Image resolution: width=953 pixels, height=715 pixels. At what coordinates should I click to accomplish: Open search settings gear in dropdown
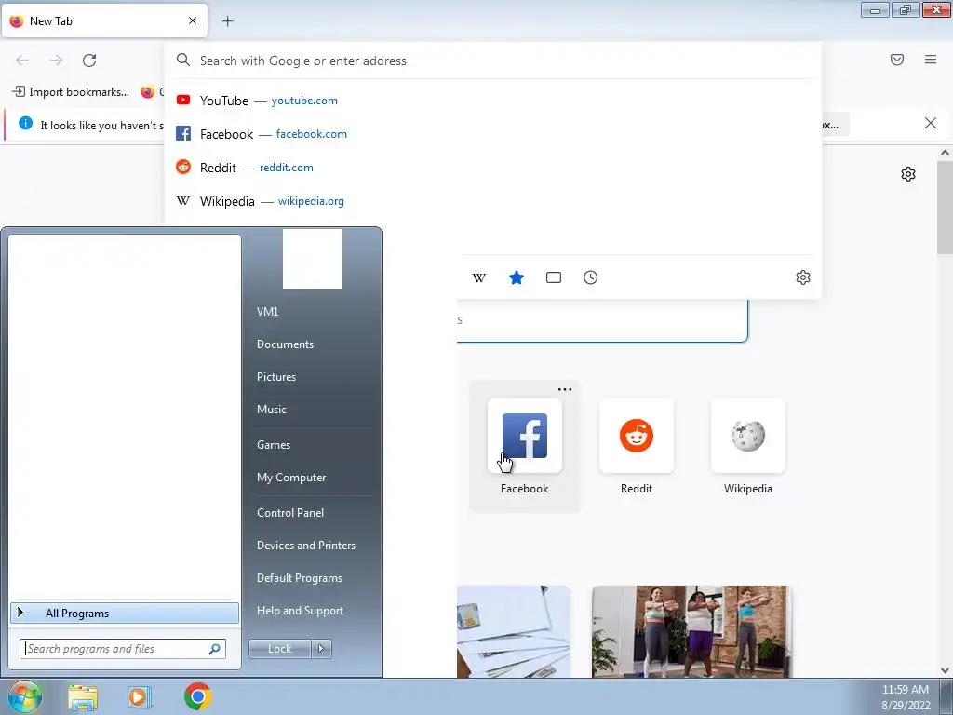click(x=803, y=277)
